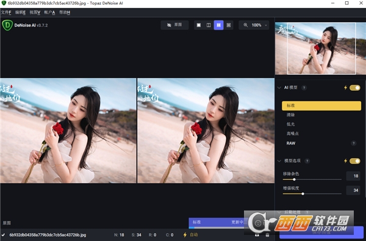Select the 标准 AI model
Viewport: 366px width, 241px height.
point(321,106)
